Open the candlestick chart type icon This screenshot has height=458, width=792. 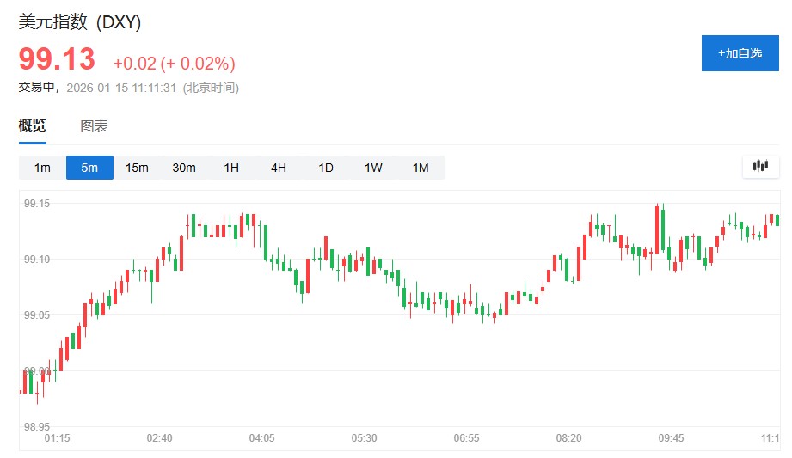coord(760,167)
